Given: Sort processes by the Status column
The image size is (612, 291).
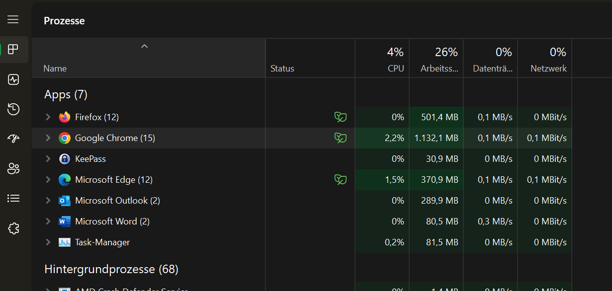Looking at the screenshot, I should [x=310, y=58].
